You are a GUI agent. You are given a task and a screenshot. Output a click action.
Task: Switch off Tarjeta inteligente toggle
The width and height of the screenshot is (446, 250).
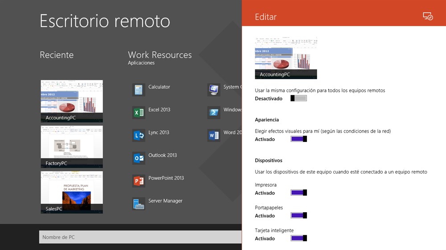click(298, 238)
